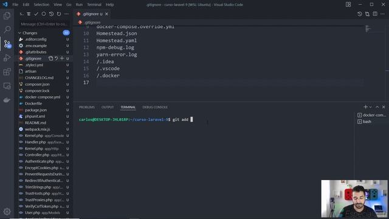The image size is (389, 219).
Task: Close the .gitignore editor tab
Action: point(107,14)
